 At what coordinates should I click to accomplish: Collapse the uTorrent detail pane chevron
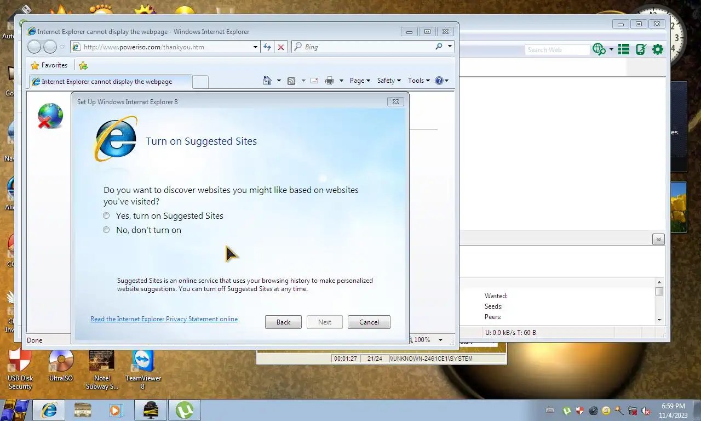(x=658, y=240)
